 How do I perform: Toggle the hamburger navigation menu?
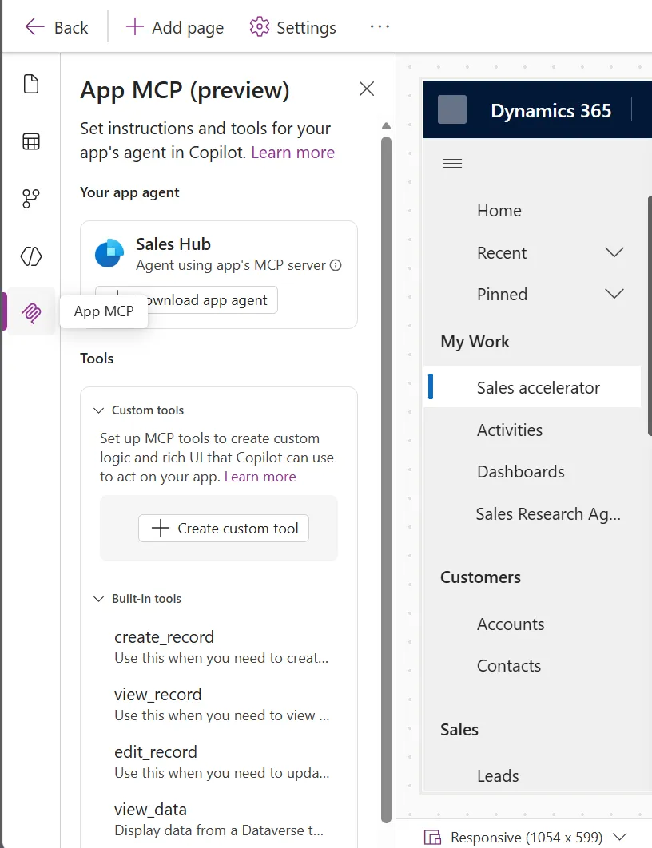(x=452, y=164)
